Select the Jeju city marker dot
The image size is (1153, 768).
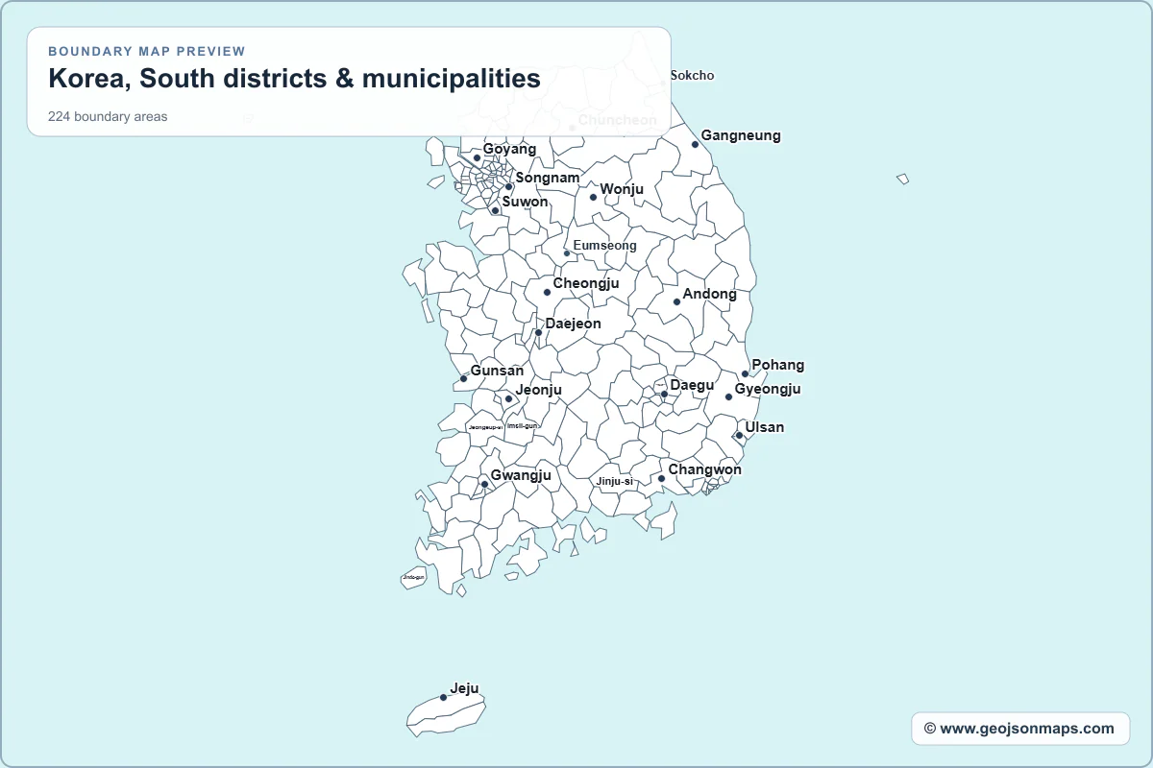443,697
